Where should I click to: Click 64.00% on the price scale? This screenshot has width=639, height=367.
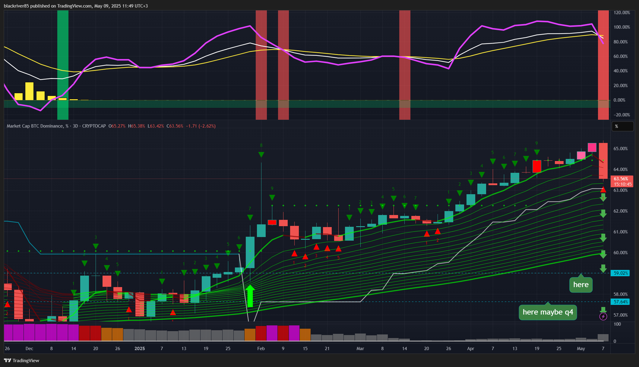pos(621,169)
